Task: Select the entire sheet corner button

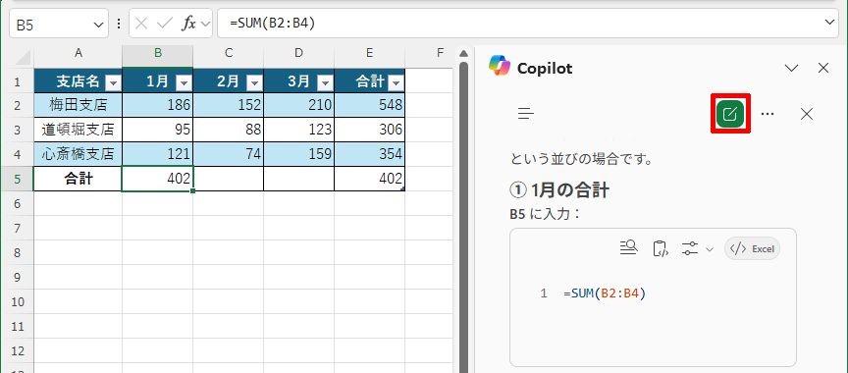Action: [x=18, y=56]
